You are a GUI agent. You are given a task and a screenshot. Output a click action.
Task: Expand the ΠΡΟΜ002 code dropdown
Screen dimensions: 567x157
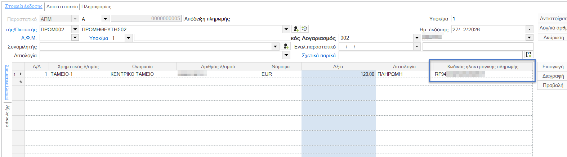75,29
